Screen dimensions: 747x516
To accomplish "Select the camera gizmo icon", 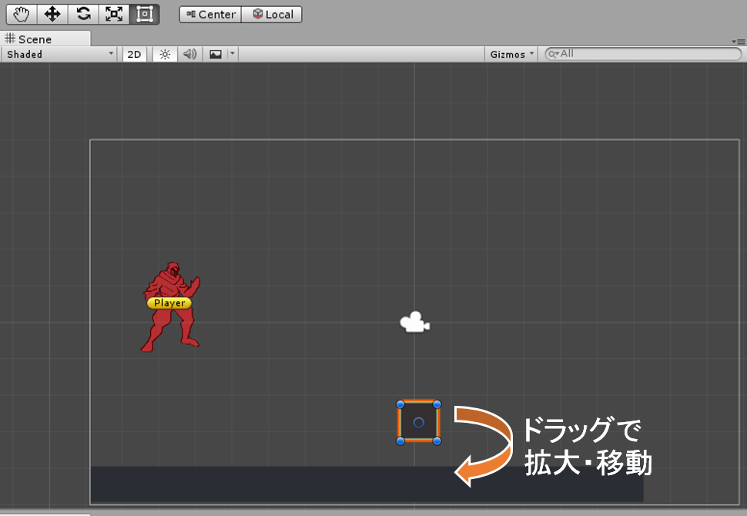I will pos(415,322).
